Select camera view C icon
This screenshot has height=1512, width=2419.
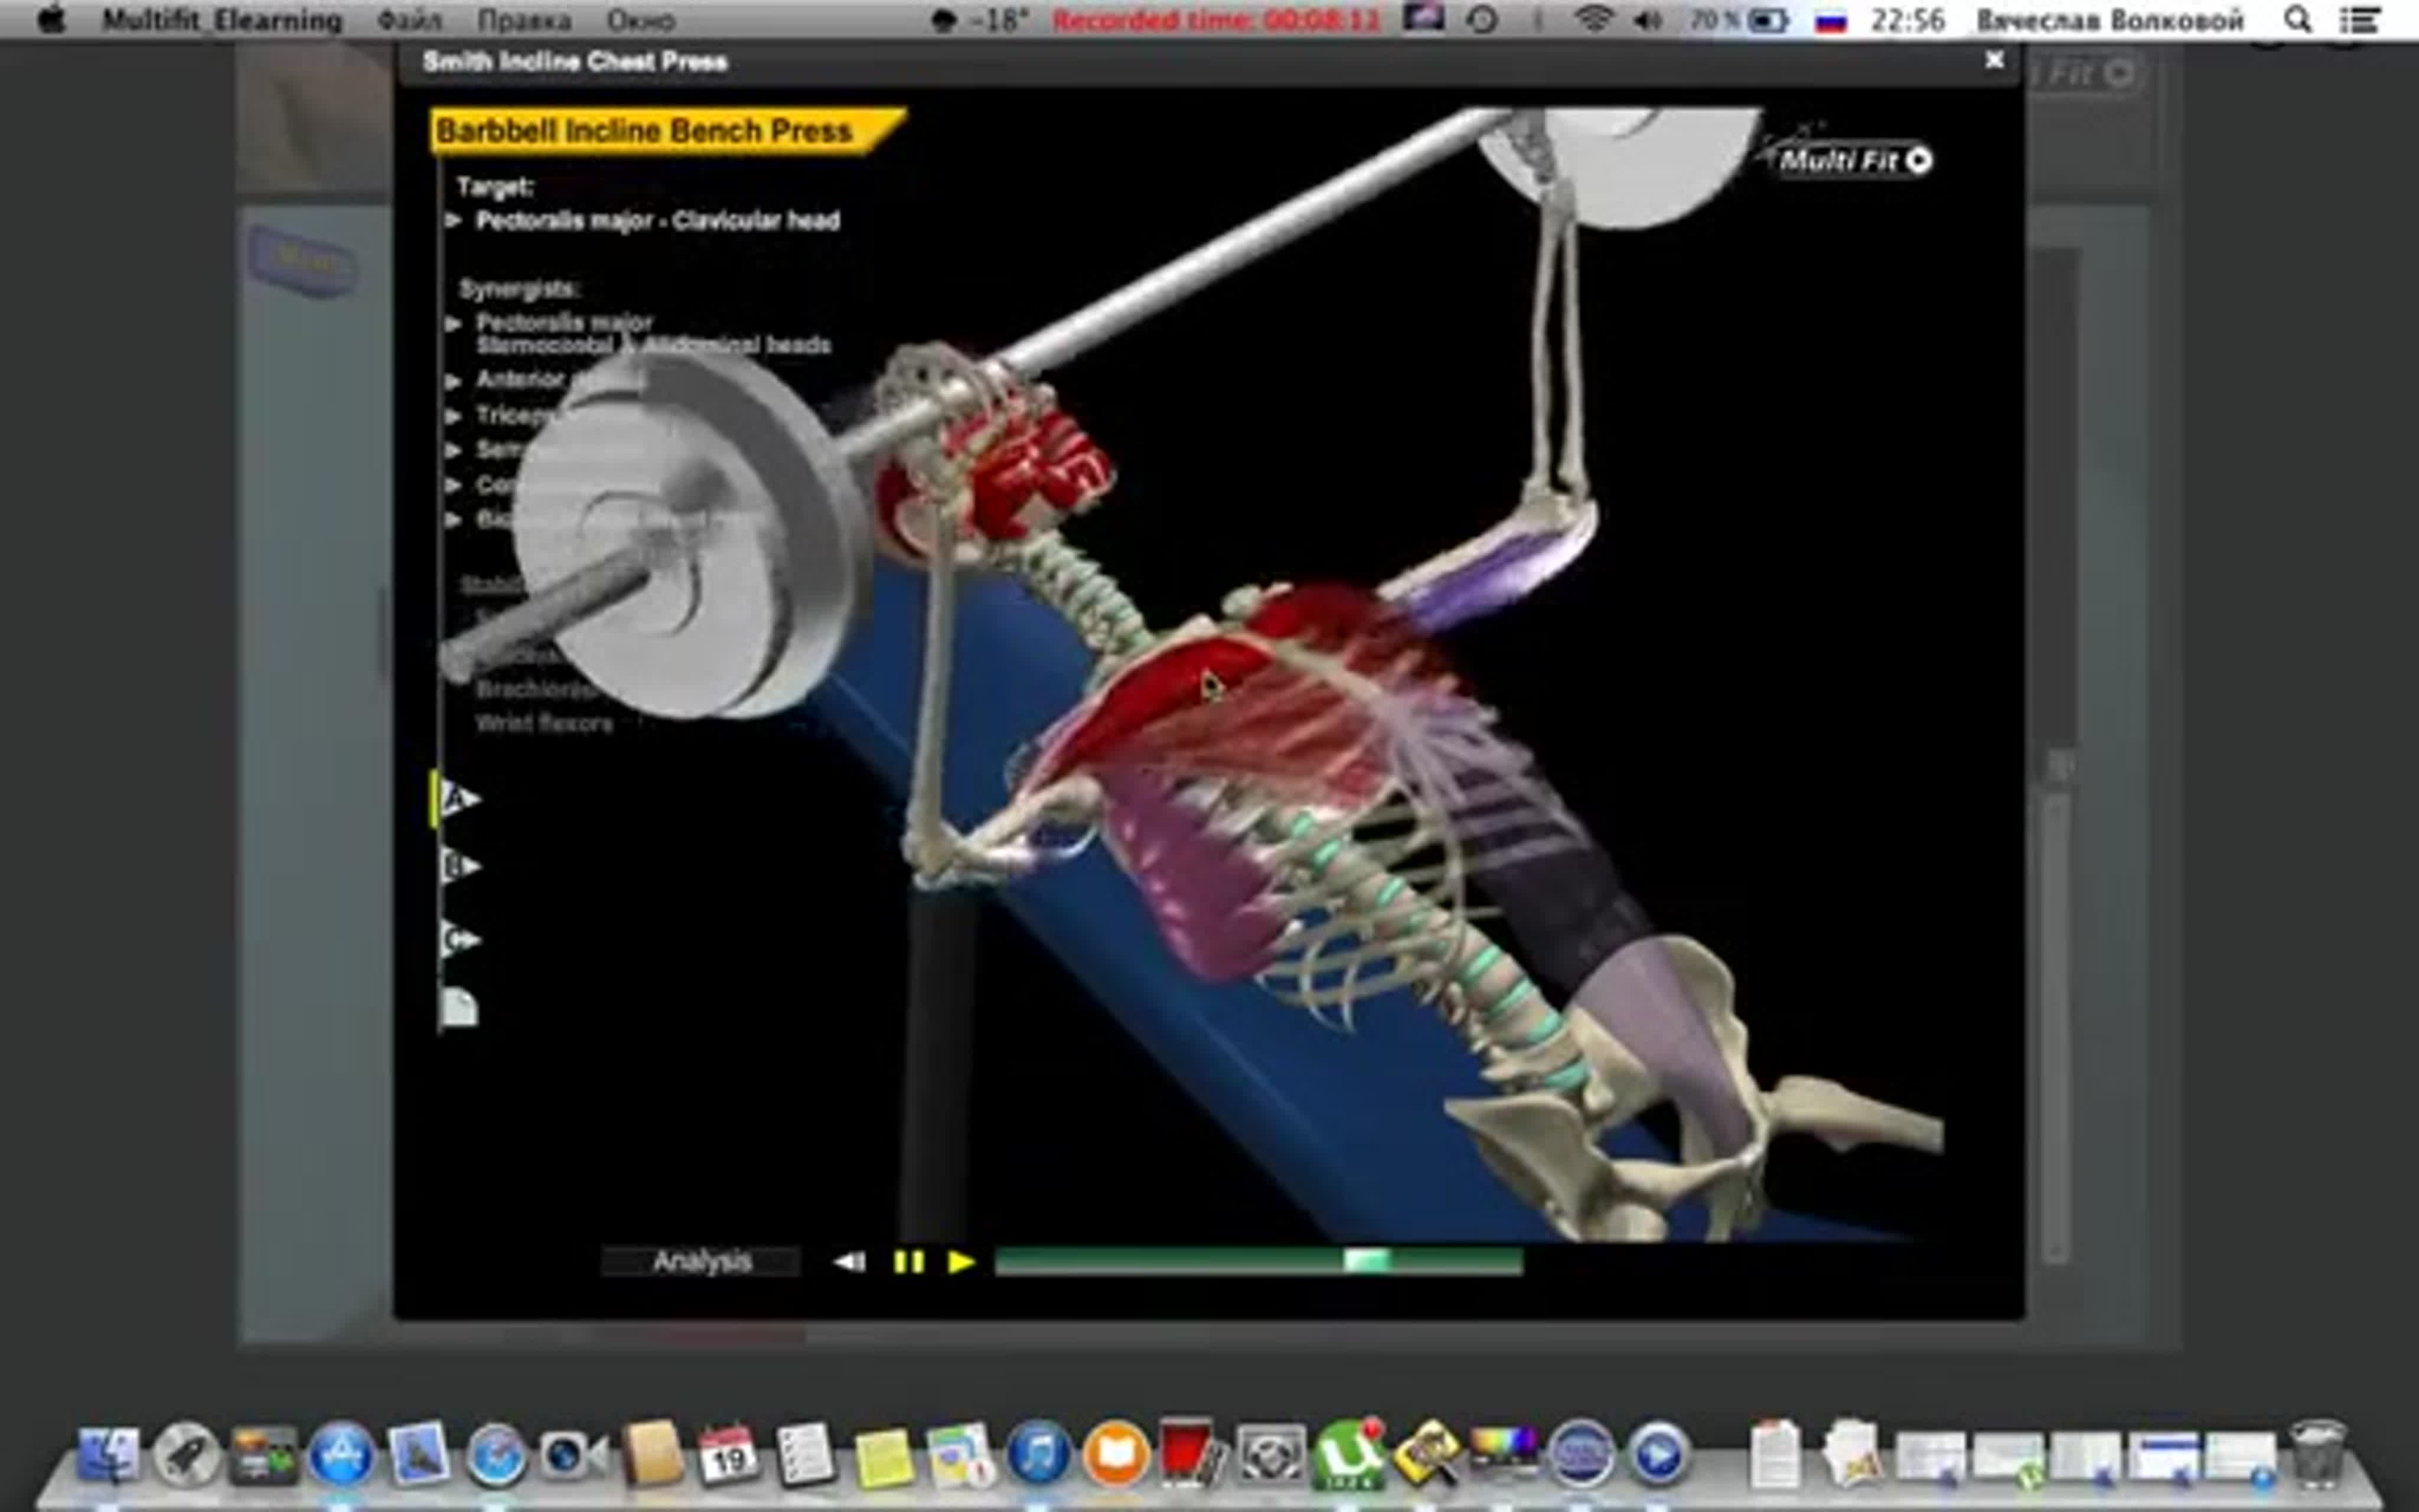click(x=459, y=939)
